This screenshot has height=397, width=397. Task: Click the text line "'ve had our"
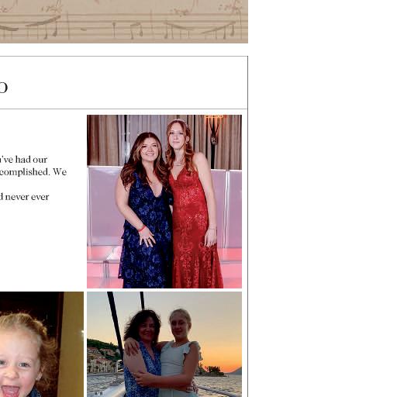point(24,160)
